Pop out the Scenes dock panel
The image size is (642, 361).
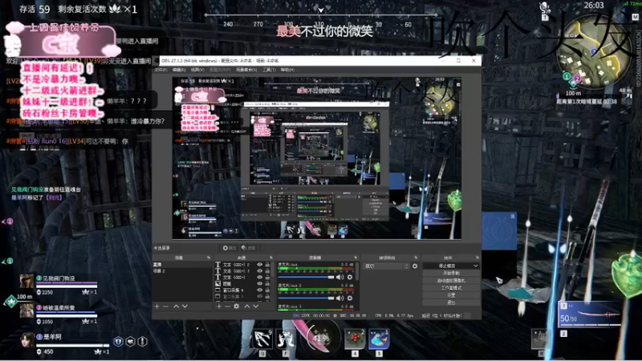tap(209, 258)
